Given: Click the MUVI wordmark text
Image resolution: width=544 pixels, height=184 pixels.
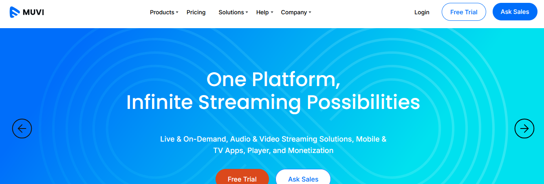Looking at the screenshot, I should [x=33, y=12].
